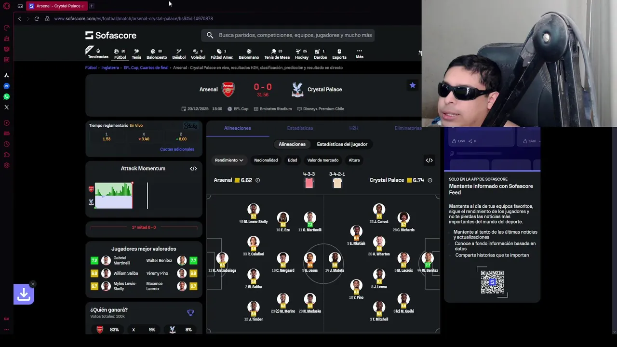Open WhatsApp in the Opera sidebar

pyautogui.click(x=7, y=97)
